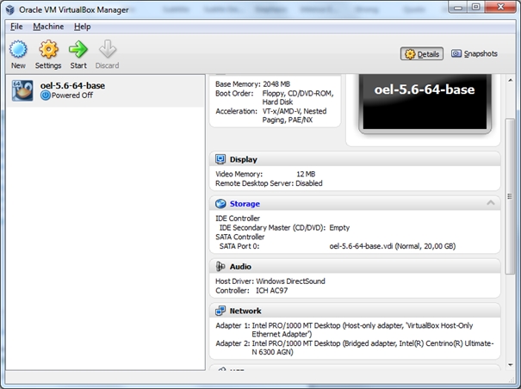Click the Display section monitor icon

point(220,159)
